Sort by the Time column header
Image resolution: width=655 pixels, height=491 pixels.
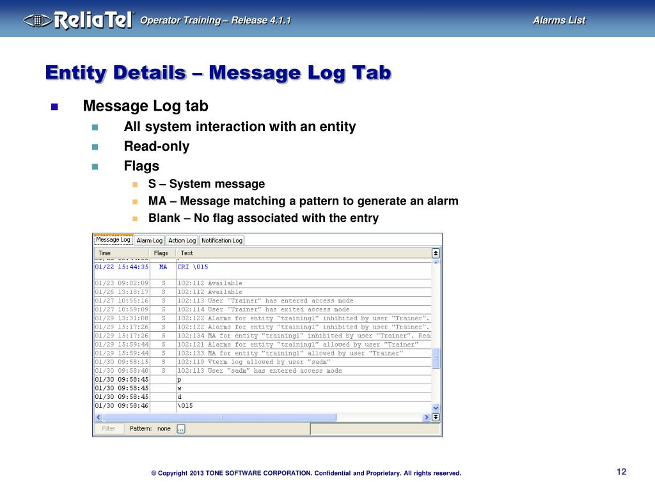click(x=122, y=253)
